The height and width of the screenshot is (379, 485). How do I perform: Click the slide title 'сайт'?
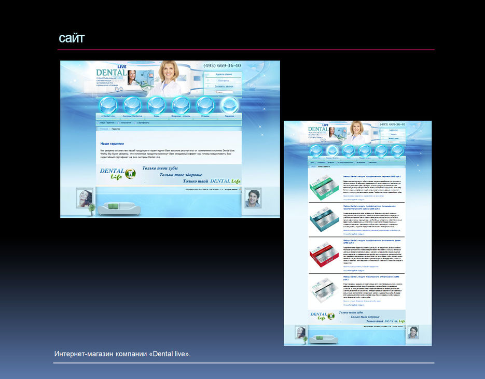[72, 38]
